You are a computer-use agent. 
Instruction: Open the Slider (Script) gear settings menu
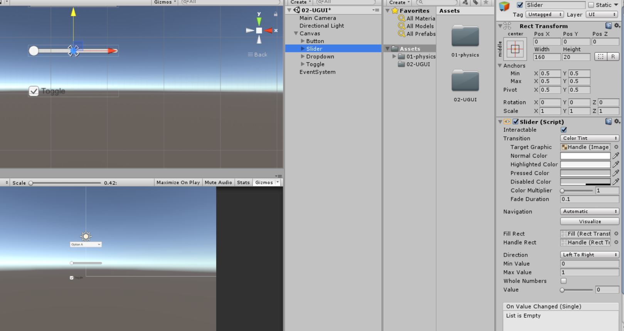(617, 122)
